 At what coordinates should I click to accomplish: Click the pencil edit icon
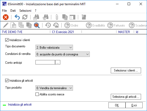[x=6, y=25]
